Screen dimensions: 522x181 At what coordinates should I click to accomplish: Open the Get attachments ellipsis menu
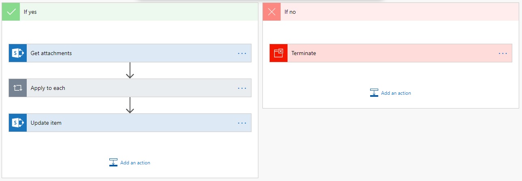click(x=242, y=53)
